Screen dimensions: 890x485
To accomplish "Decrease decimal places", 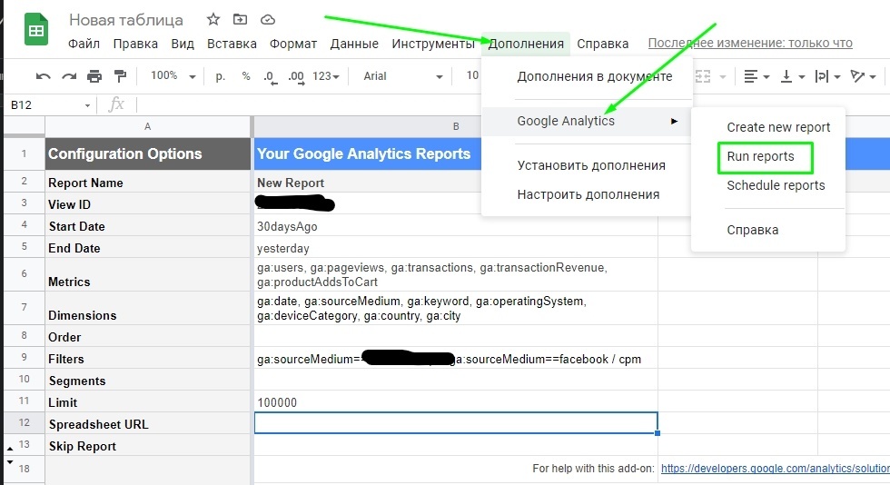I will 271,76.
